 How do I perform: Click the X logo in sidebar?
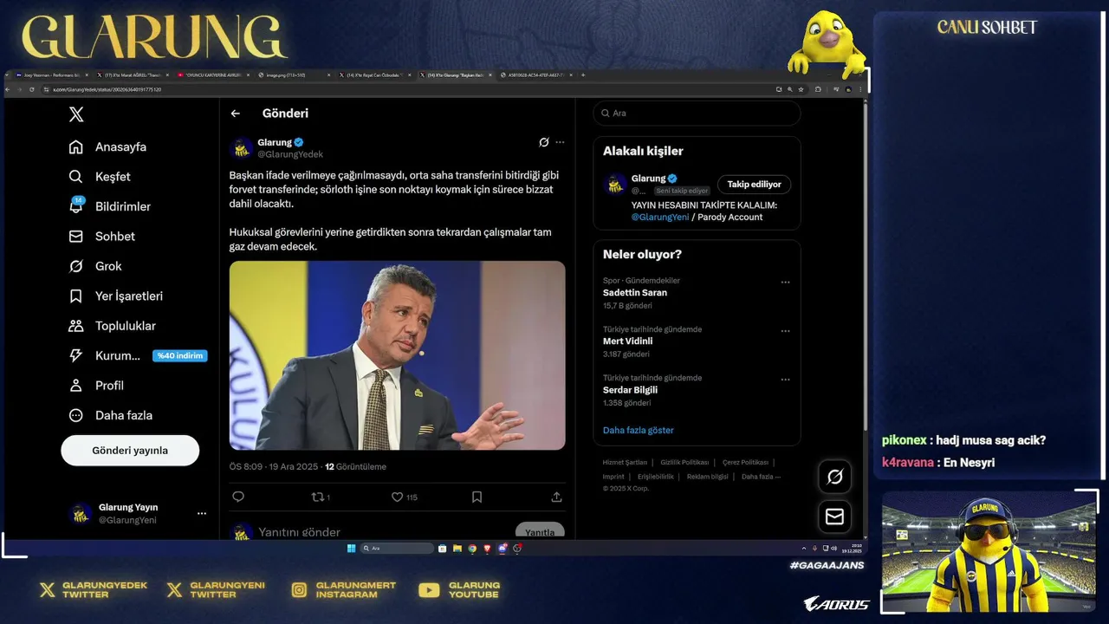(76, 114)
